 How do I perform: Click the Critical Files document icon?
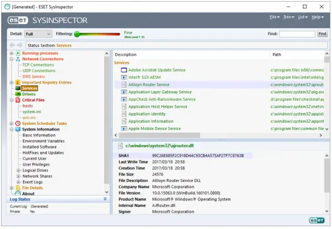tap(18, 100)
